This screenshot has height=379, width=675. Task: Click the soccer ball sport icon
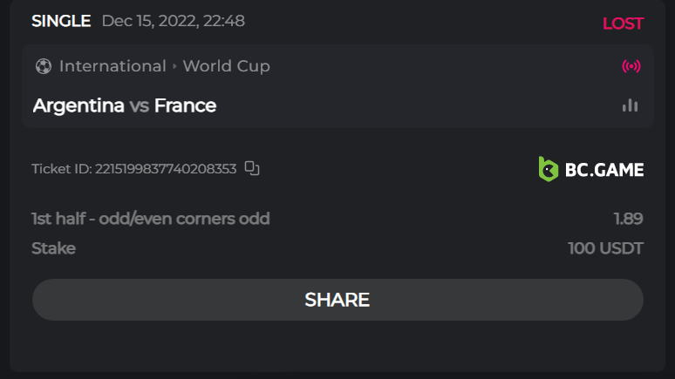(44, 66)
